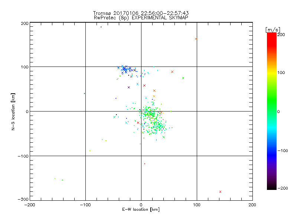This screenshot has height=223, width=297.
Task: Click the y-axis '-200' tick label
Action: pyautogui.click(x=23, y=199)
